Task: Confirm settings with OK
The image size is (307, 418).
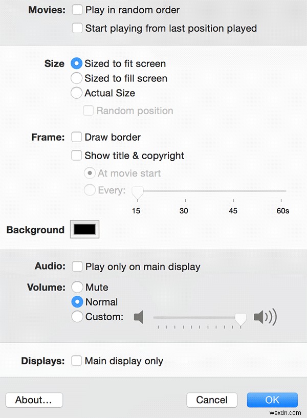Action: point(272,400)
